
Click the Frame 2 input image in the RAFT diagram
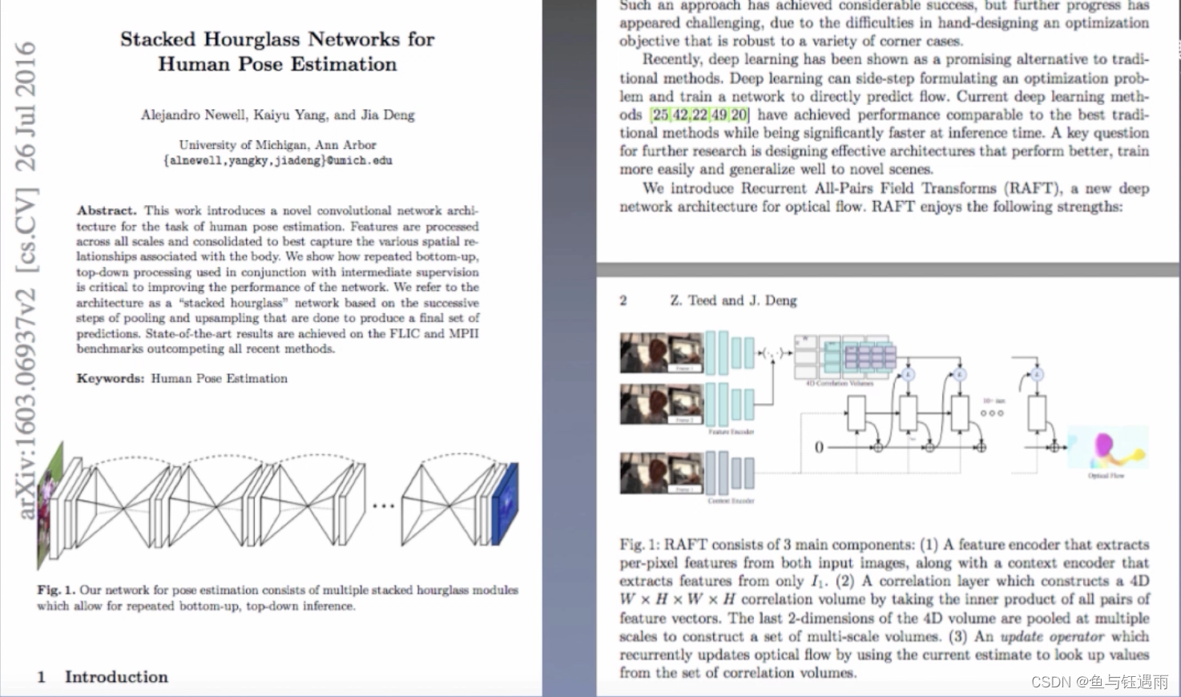(x=661, y=405)
